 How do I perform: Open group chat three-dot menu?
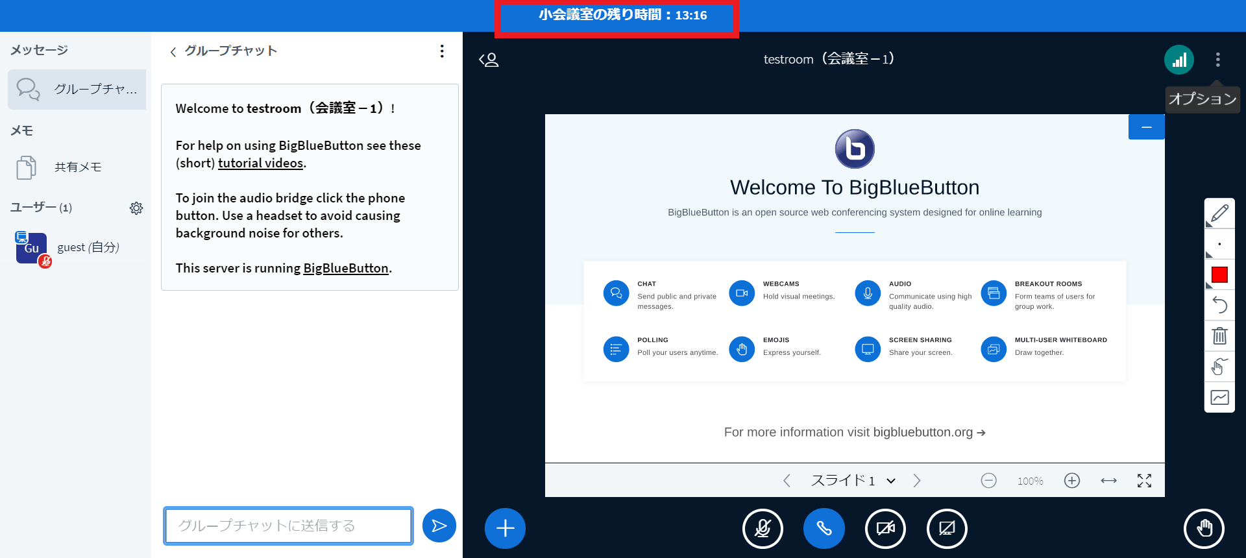pos(442,51)
